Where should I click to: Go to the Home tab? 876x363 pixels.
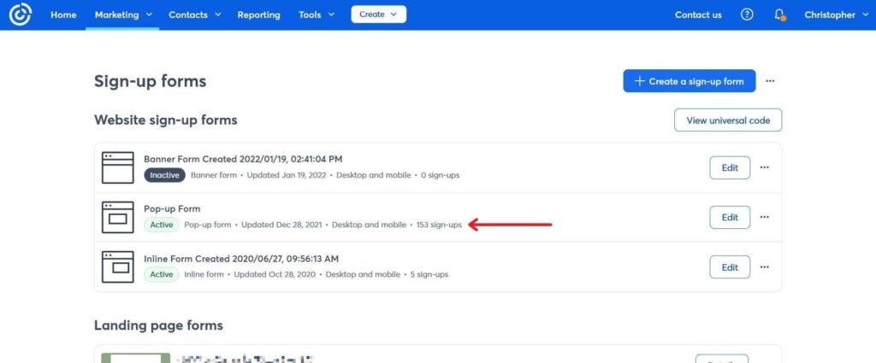pyautogui.click(x=63, y=15)
